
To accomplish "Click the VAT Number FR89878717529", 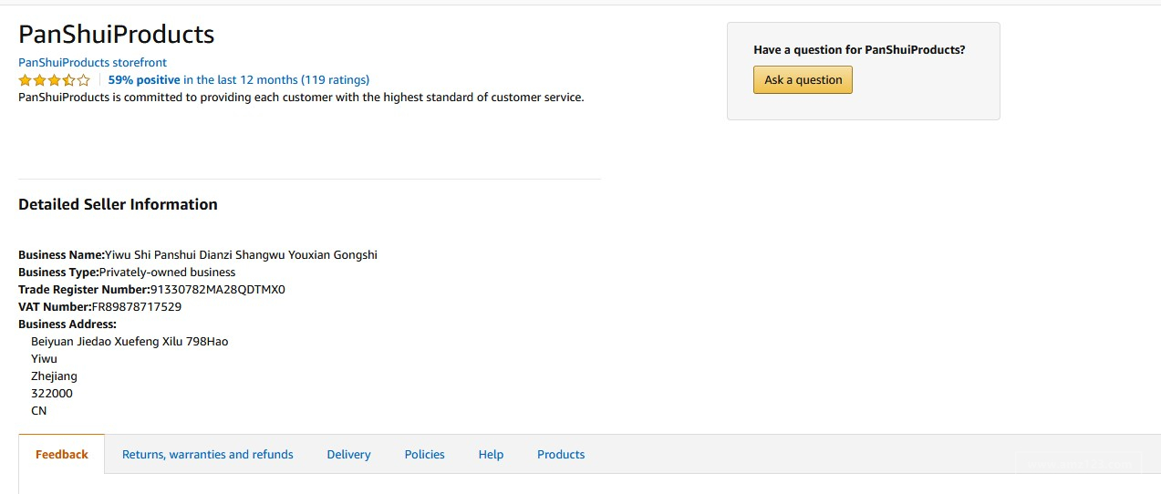I will tap(136, 307).
